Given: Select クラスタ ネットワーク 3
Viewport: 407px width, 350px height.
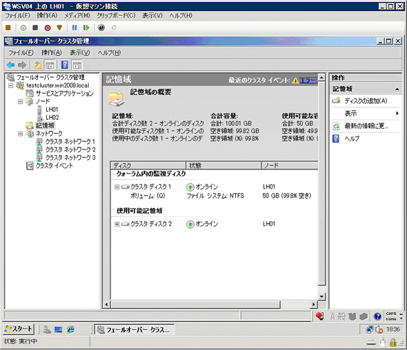Looking at the screenshot, I should [x=70, y=158].
